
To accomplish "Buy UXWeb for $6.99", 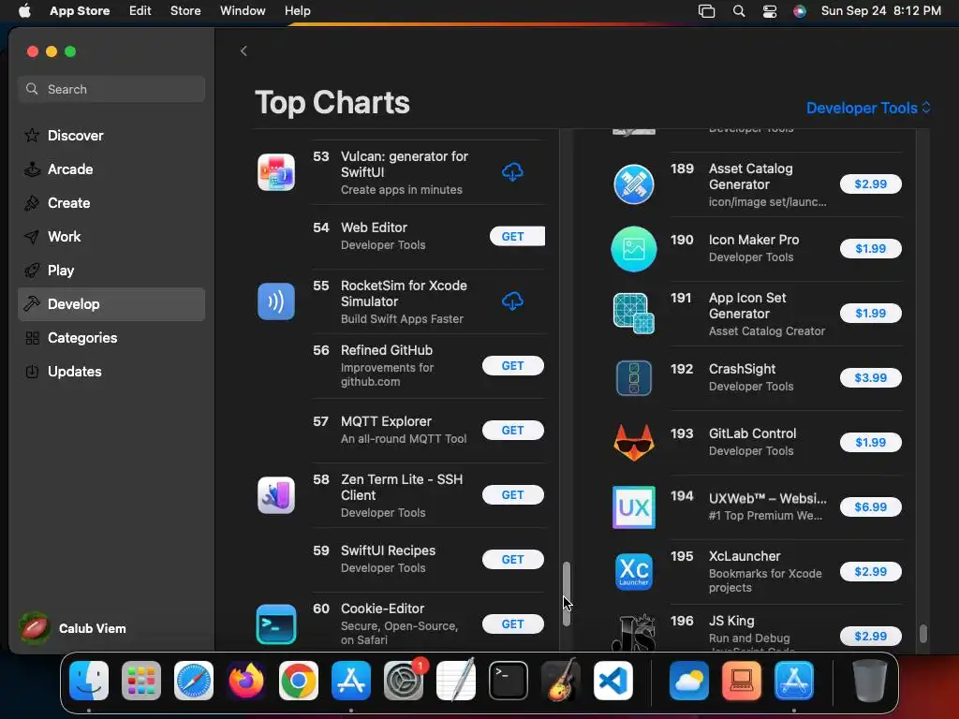I will pos(870,506).
